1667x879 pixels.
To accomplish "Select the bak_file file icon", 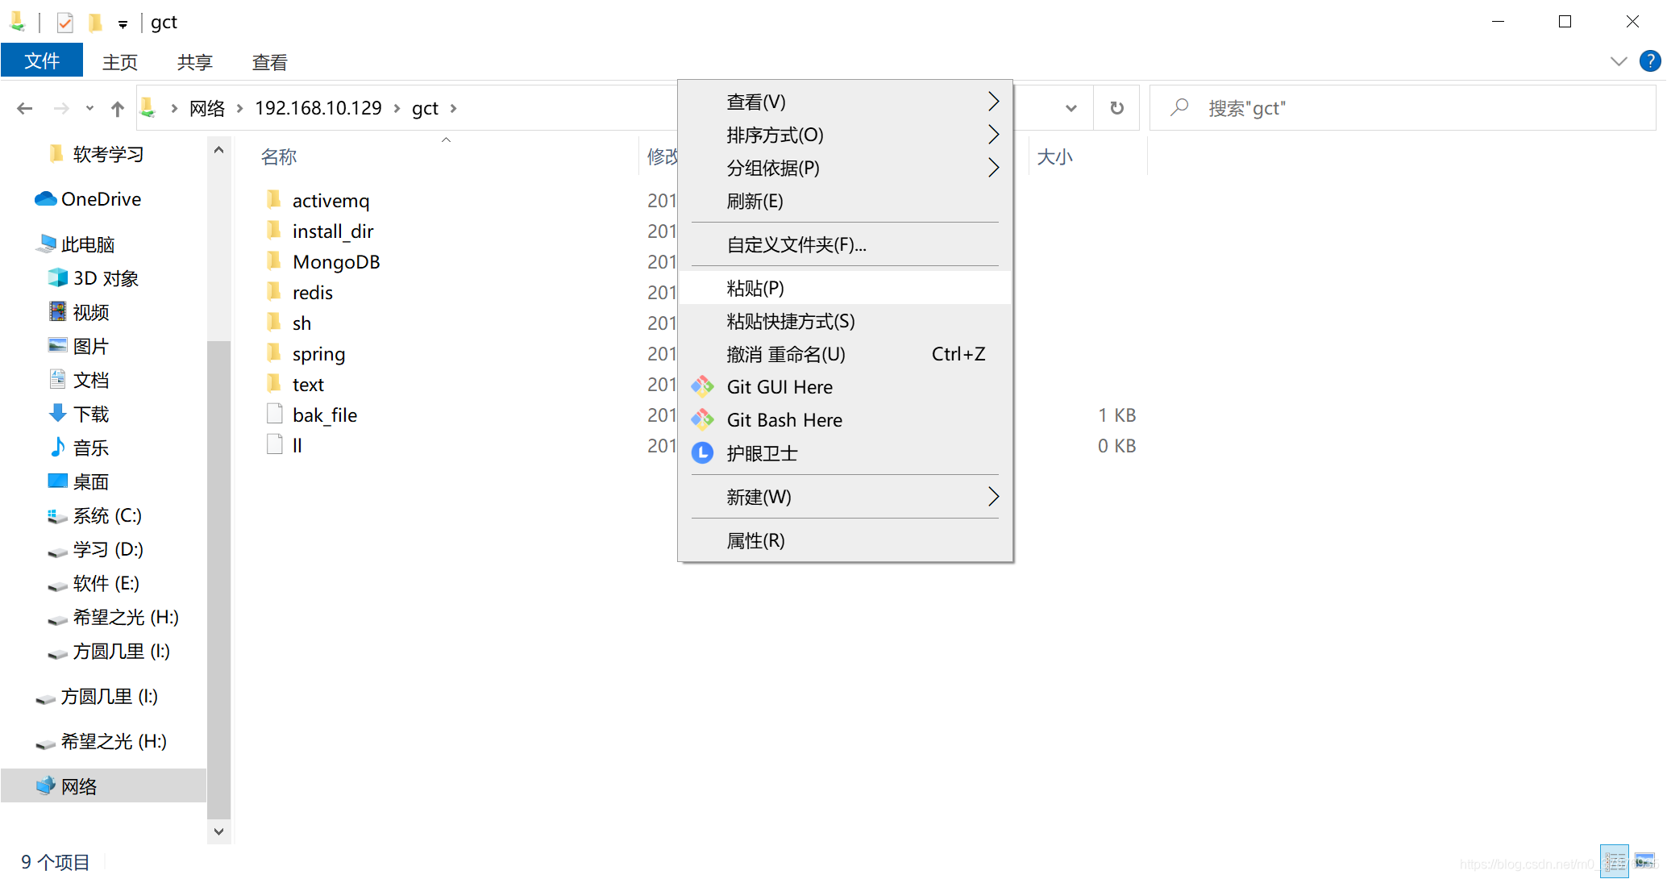I will pos(274,415).
